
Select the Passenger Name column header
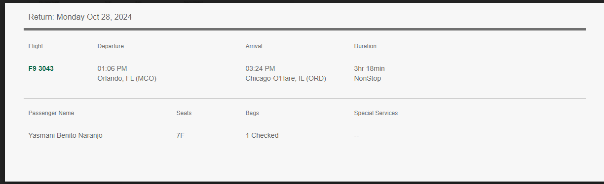(51, 113)
